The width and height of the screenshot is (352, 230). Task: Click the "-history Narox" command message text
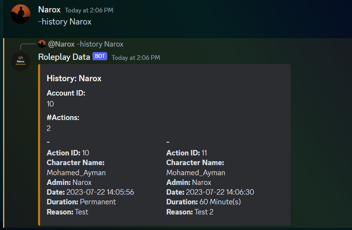point(65,22)
